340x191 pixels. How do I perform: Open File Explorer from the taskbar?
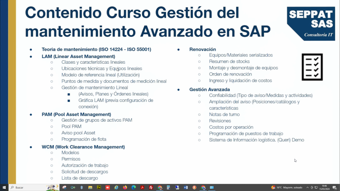[x=90, y=188]
